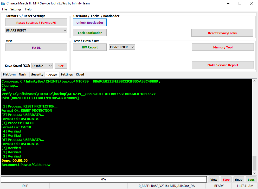Screen dimensions: 258x189
Task: Click Make Service Report button
Action: 223,65
